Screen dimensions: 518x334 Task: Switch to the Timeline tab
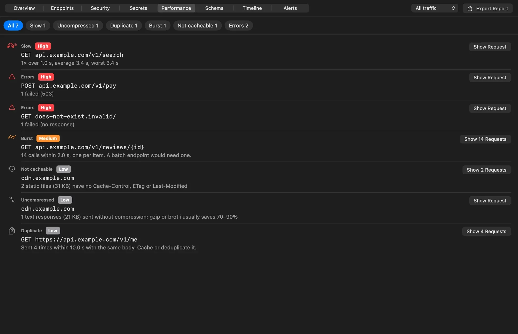pyautogui.click(x=252, y=8)
